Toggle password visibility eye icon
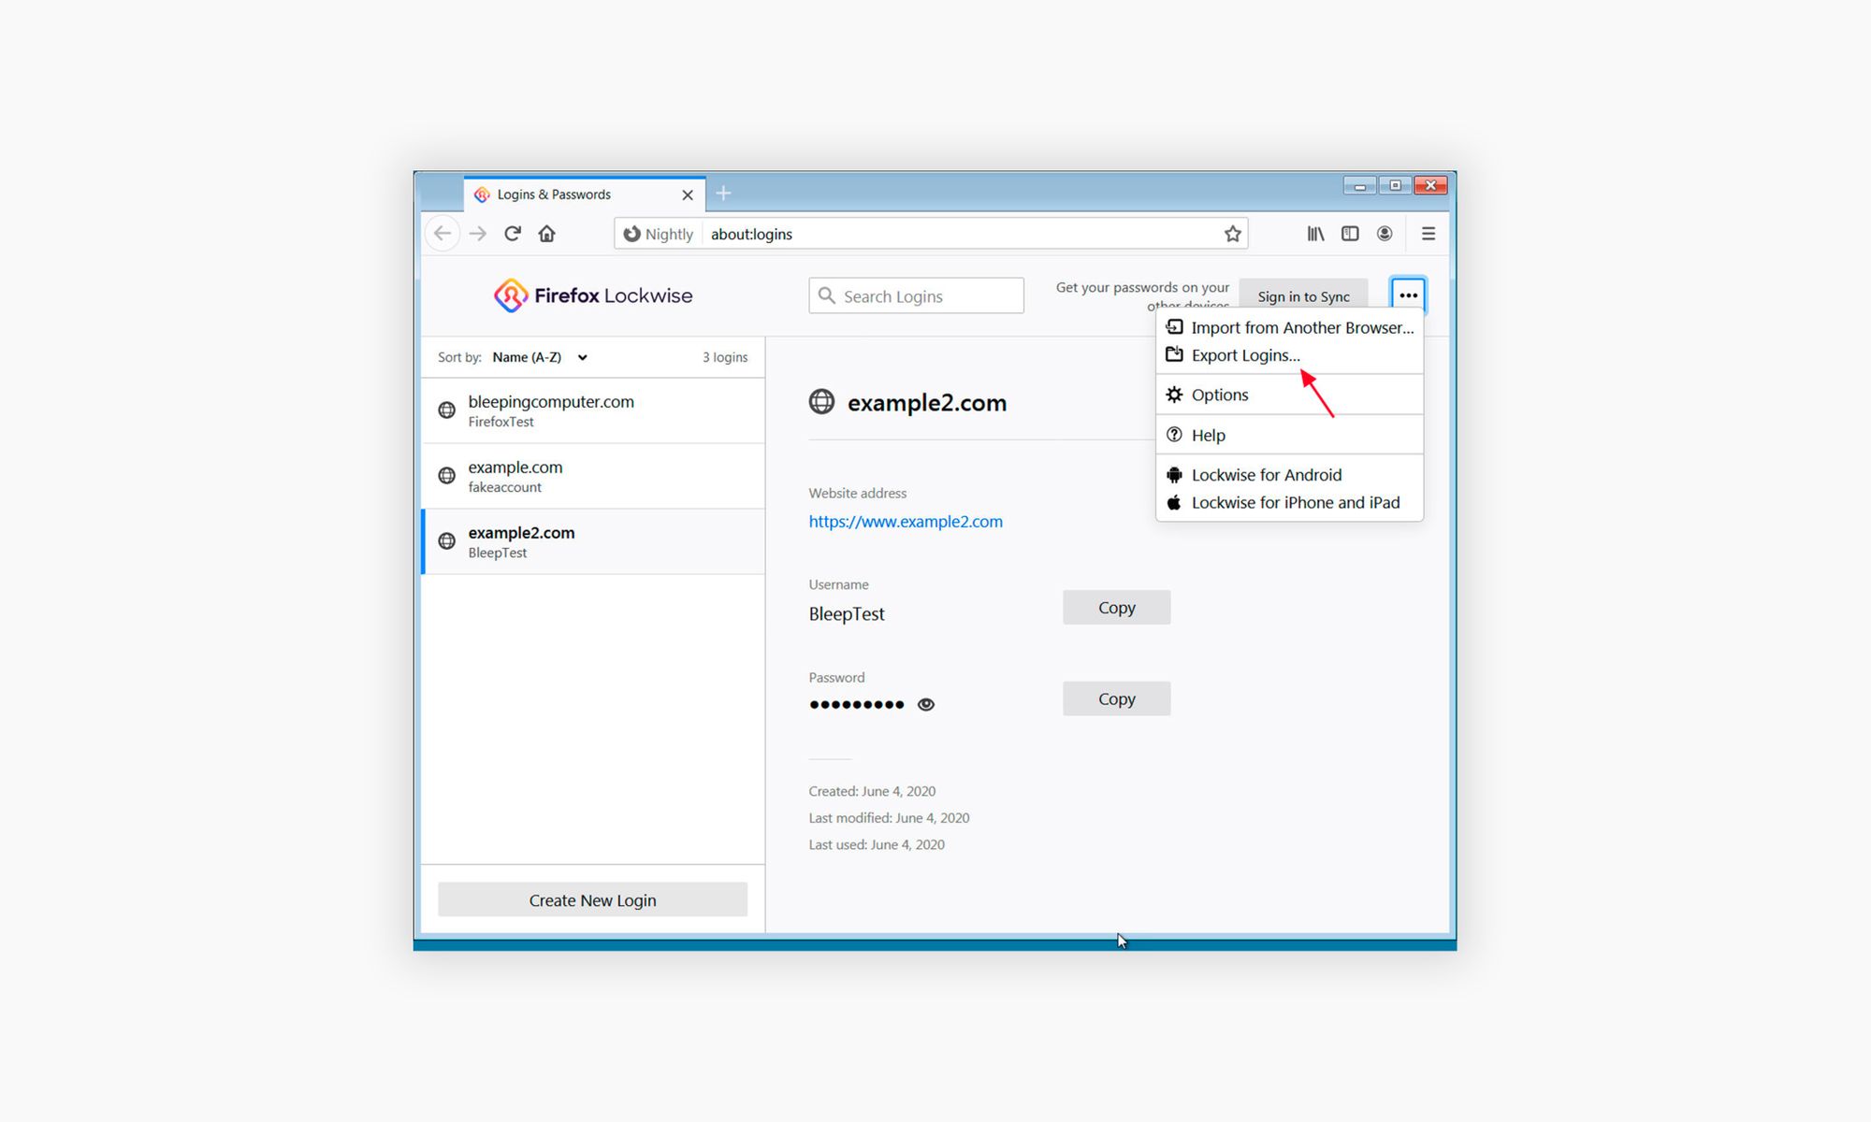Viewport: 1871px width, 1122px height. (926, 704)
